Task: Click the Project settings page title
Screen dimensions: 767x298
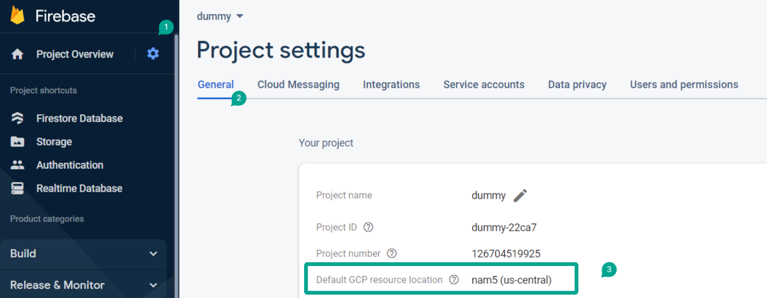Action: [x=281, y=50]
